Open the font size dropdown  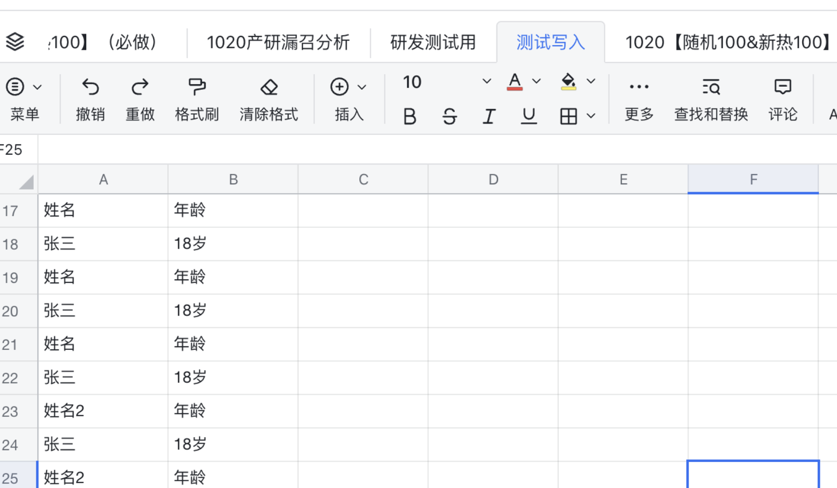coord(487,82)
